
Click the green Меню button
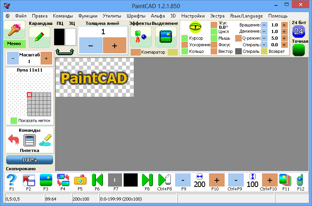14,44
